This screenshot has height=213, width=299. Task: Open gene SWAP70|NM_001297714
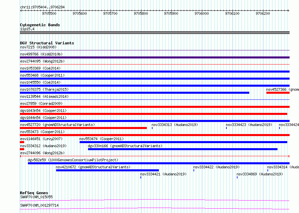(x=39, y=205)
